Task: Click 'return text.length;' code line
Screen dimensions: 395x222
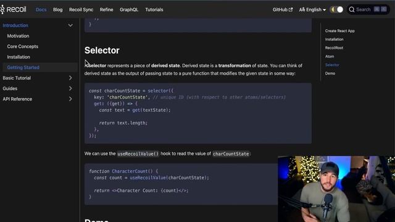Action: pos(123,123)
